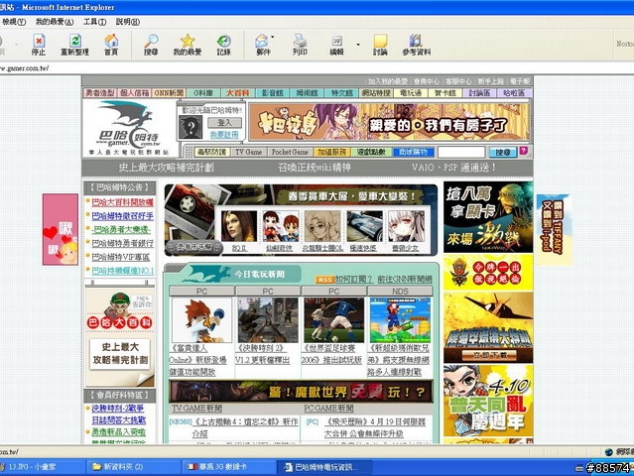Open the 哈啦區 navigation tab
This screenshot has width=634, height=476.
coord(514,93)
